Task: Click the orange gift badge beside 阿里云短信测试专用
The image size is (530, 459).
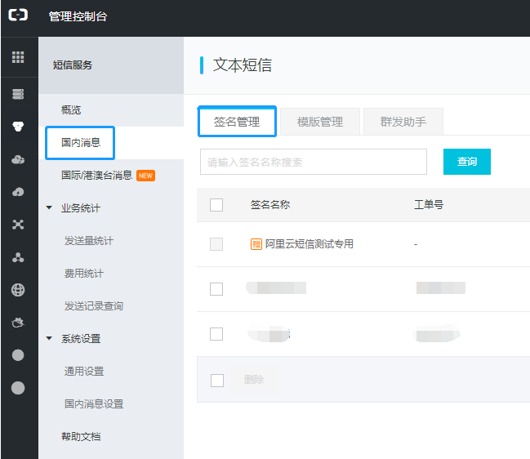Action: [256, 244]
